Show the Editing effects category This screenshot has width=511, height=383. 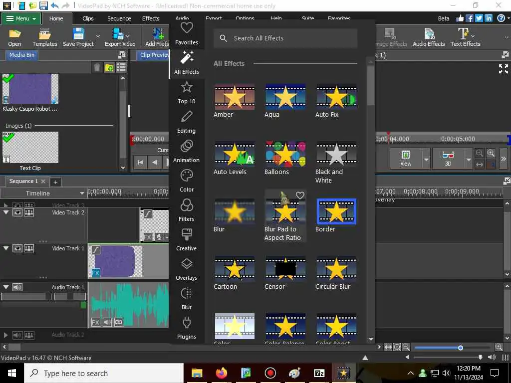[x=187, y=122]
